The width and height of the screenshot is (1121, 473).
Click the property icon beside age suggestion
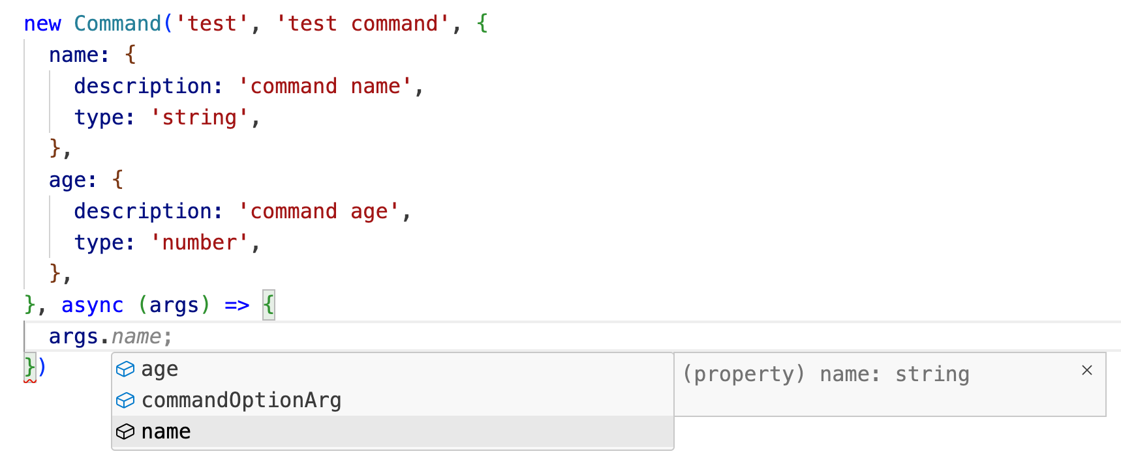[x=125, y=369]
